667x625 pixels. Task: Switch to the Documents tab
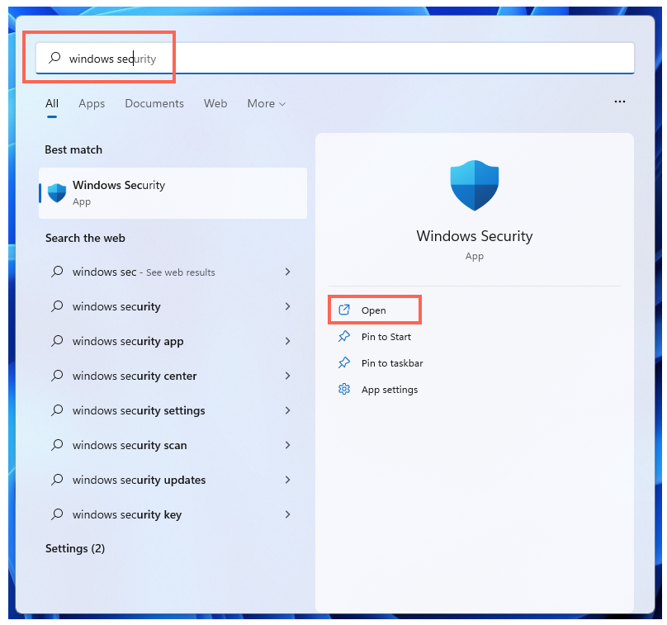pyautogui.click(x=154, y=103)
